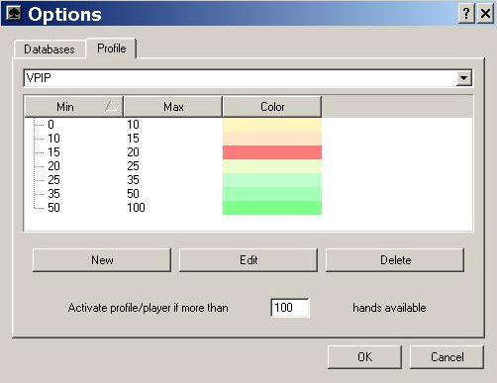Click the peach color swatch for 10-15

point(272,139)
